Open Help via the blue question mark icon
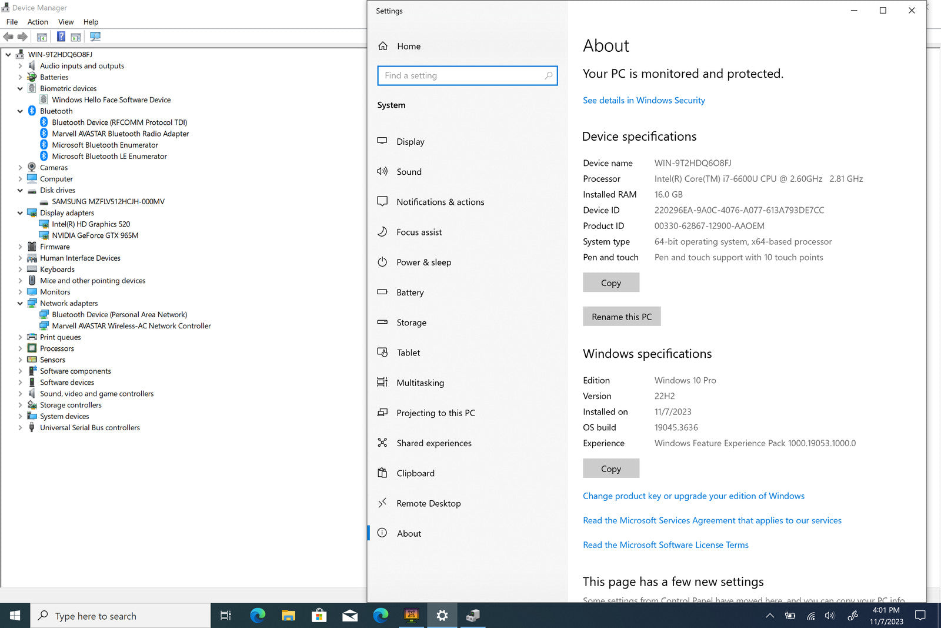941x628 pixels. point(61,36)
